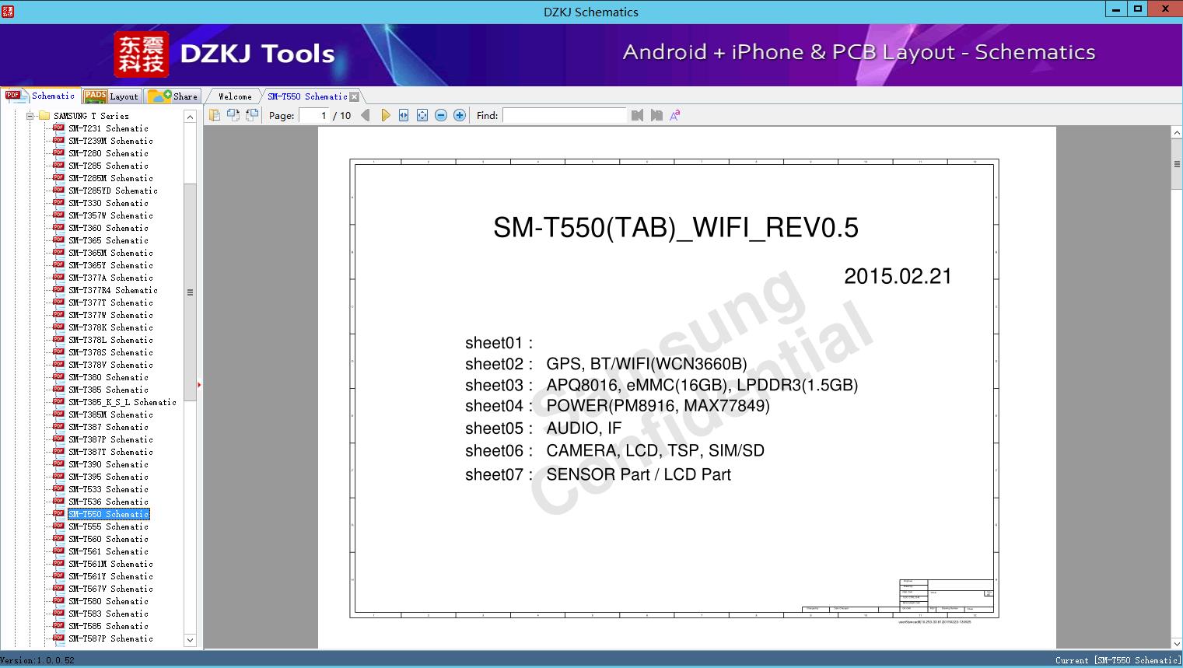Click the Find text field
The height and width of the screenshot is (668, 1183).
click(x=564, y=115)
